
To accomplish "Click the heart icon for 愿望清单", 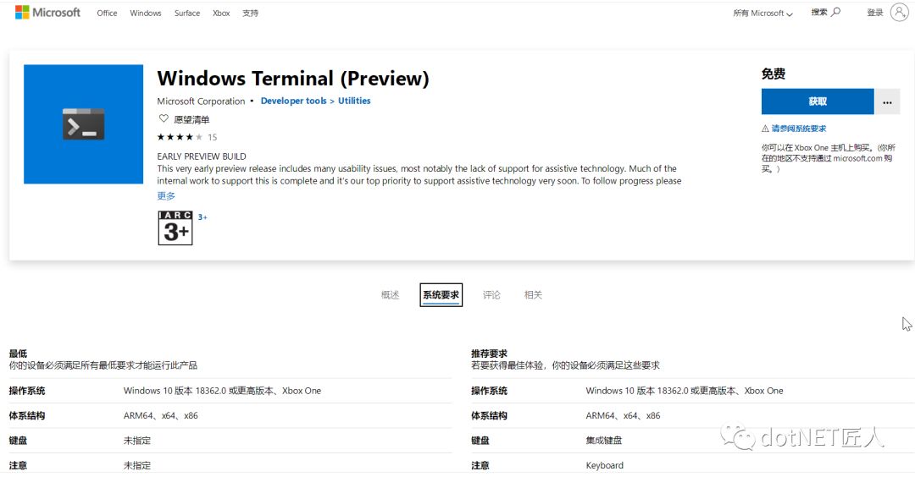I will pos(164,118).
